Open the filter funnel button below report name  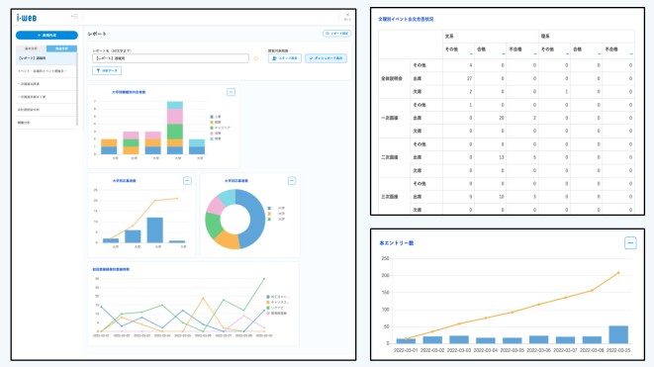[x=107, y=71]
